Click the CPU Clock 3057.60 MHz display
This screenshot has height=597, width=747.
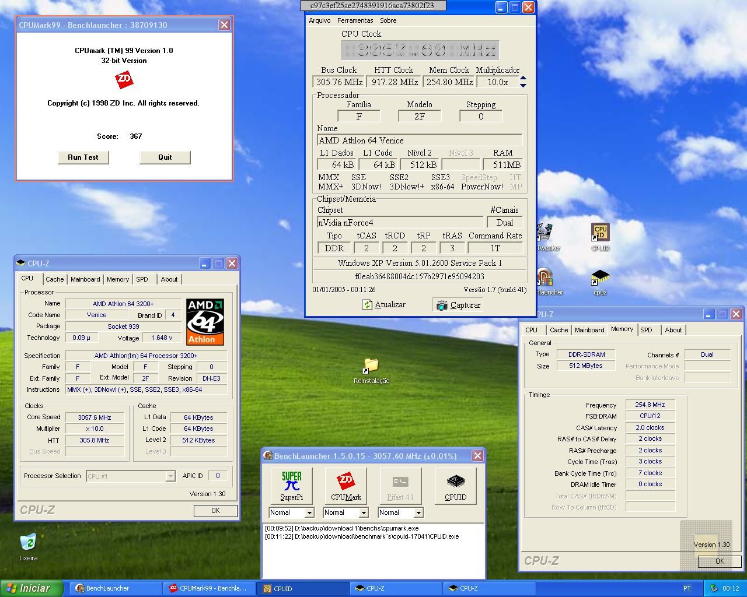pos(420,50)
